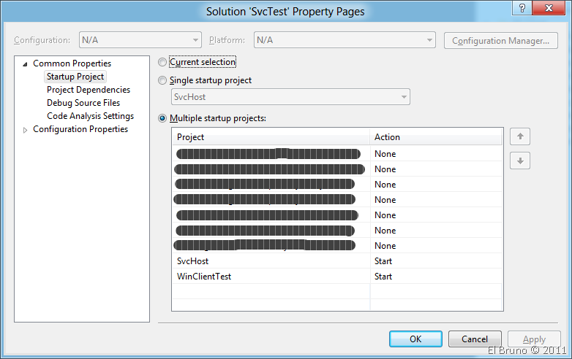Open the Configuration Manager

pos(500,41)
